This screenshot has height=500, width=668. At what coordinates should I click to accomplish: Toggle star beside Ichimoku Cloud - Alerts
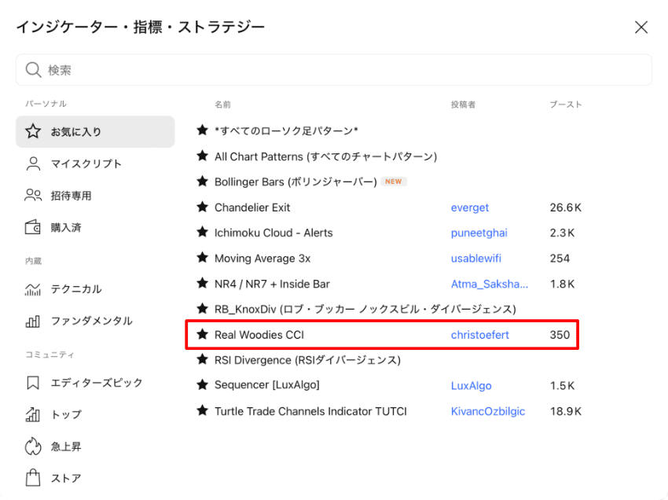[202, 232]
